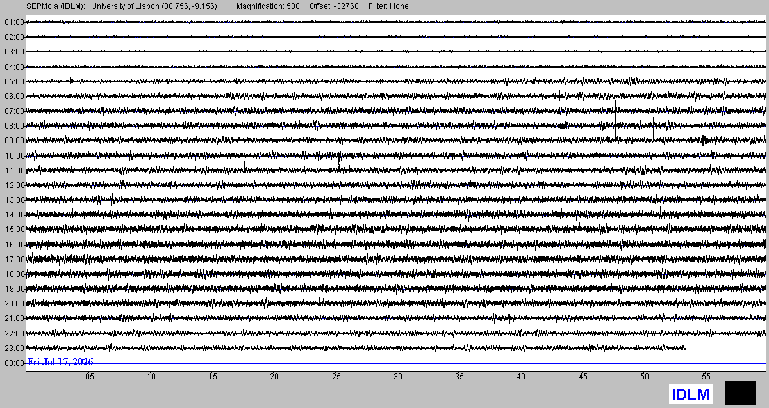The width and height of the screenshot is (769, 408).
Task: Click the 02:00 hour label
Action: (14, 37)
